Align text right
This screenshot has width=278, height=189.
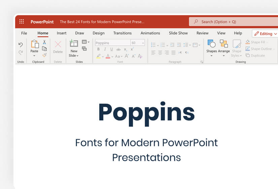coord(167,53)
